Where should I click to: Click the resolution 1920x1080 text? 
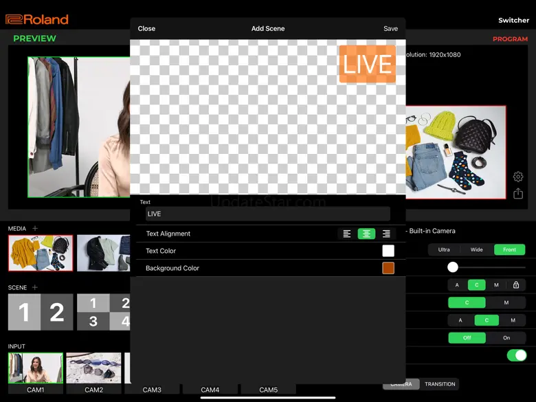pyautogui.click(x=433, y=55)
